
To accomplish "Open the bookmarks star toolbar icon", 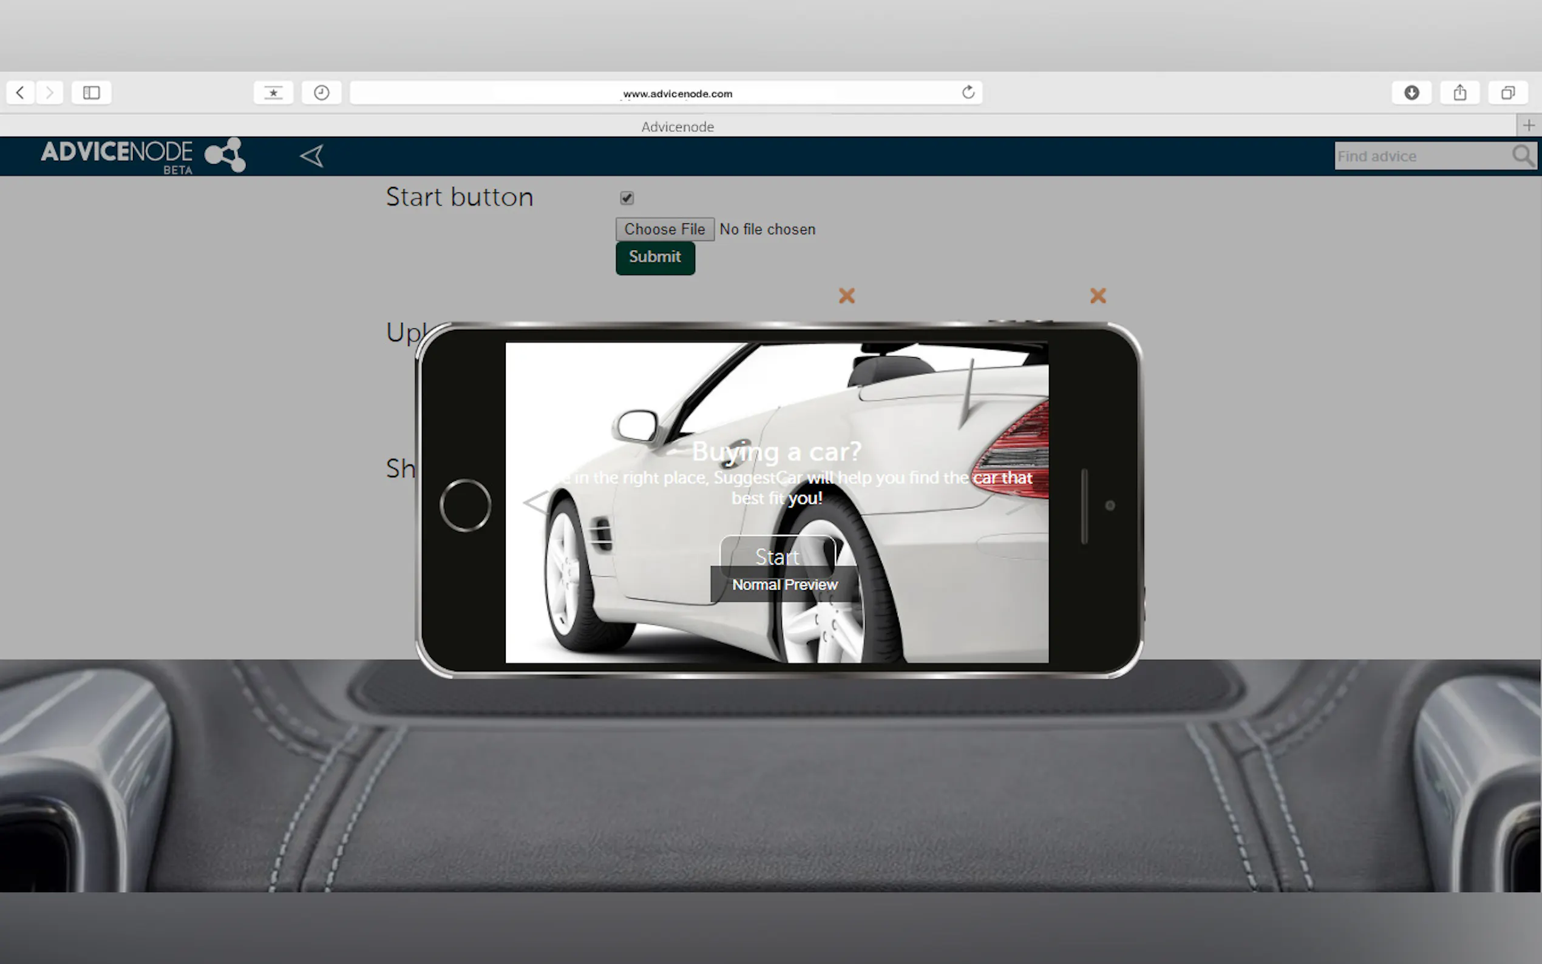I will (273, 92).
